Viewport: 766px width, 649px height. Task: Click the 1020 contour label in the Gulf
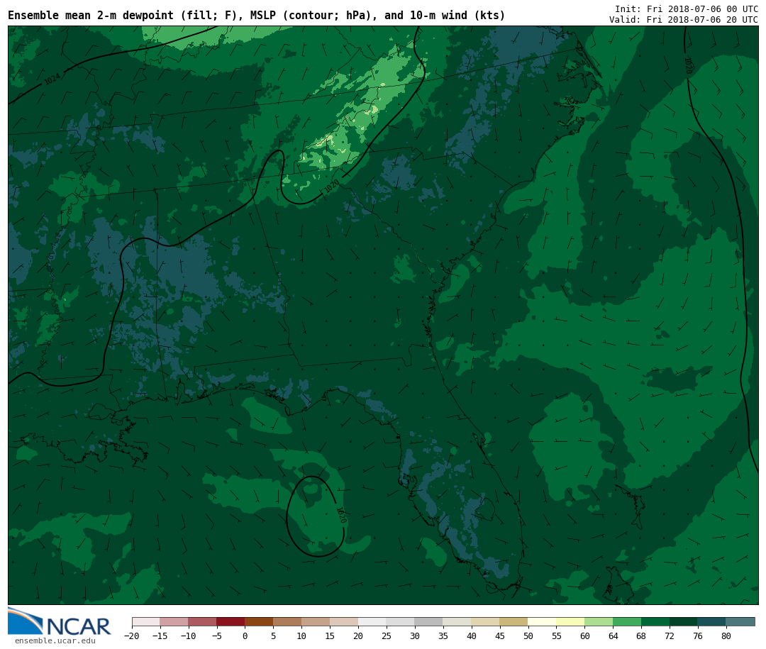tap(341, 515)
